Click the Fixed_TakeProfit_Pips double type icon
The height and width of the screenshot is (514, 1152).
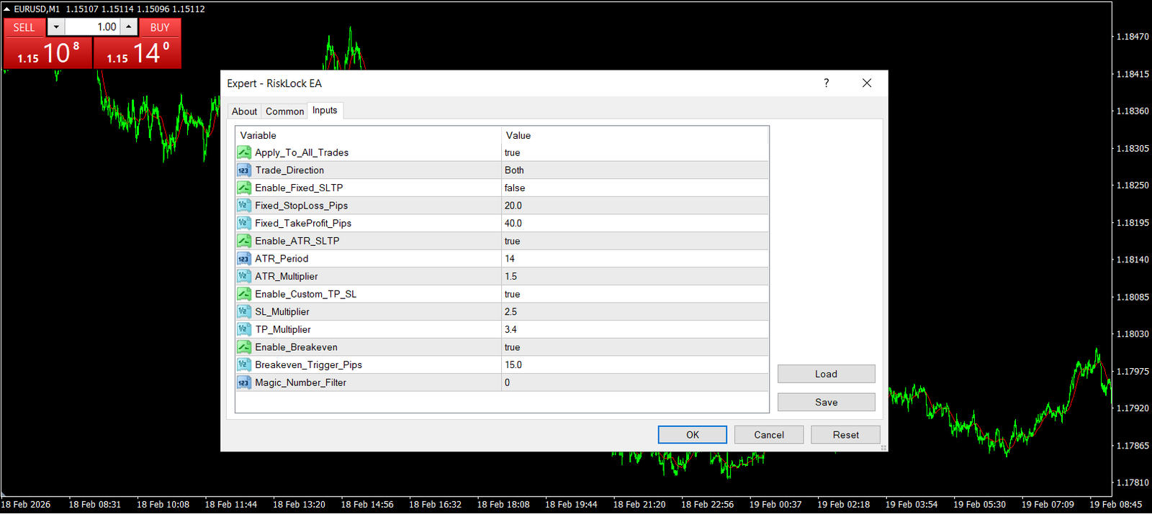(244, 223)
